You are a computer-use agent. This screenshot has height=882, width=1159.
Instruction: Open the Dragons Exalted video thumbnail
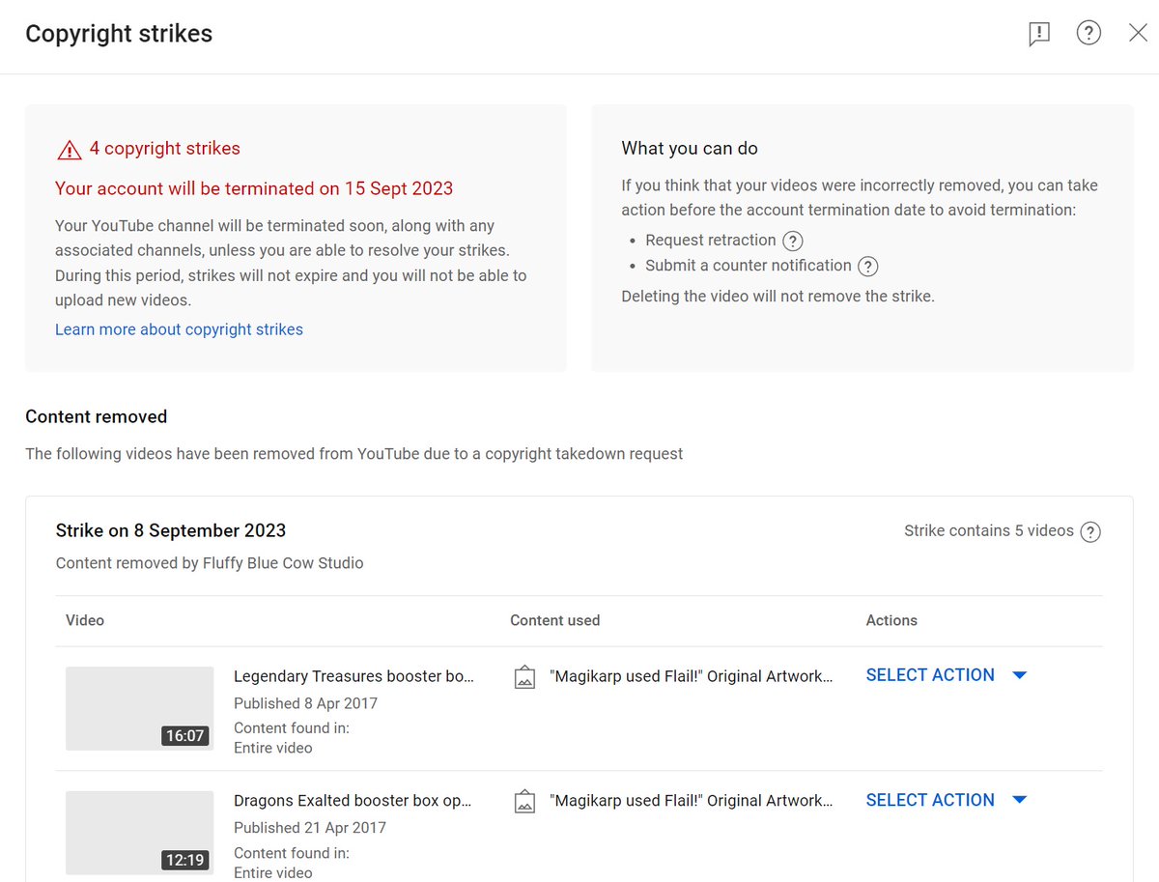click(139, 833)
